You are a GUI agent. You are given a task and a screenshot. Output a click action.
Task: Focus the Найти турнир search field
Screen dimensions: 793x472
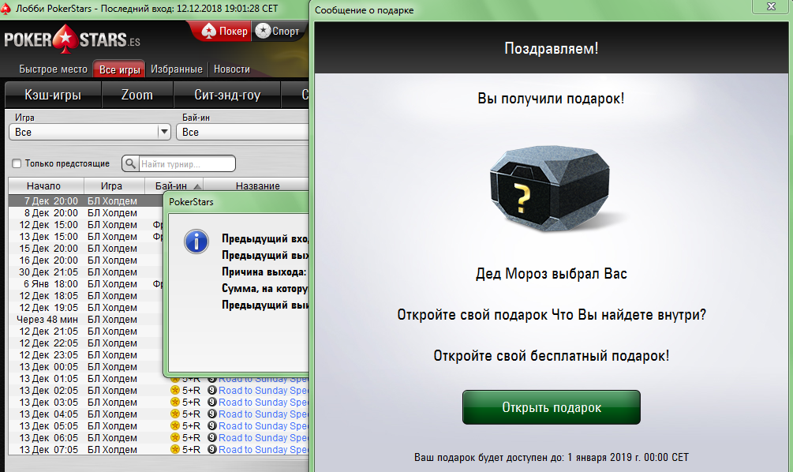[x=186, y=164]
